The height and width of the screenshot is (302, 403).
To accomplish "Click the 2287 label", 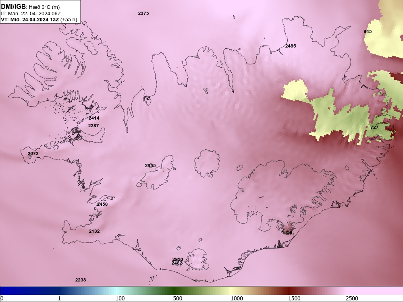I will tap(93, 126).
